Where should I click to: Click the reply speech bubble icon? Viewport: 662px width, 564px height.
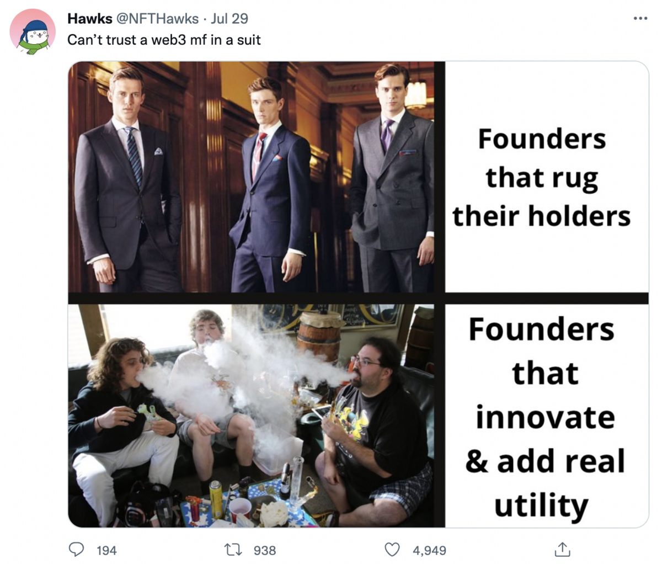pos(76,550)
